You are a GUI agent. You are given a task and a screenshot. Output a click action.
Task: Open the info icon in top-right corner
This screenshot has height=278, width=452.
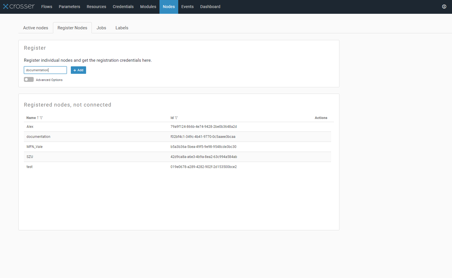click(x=444, y=7)
